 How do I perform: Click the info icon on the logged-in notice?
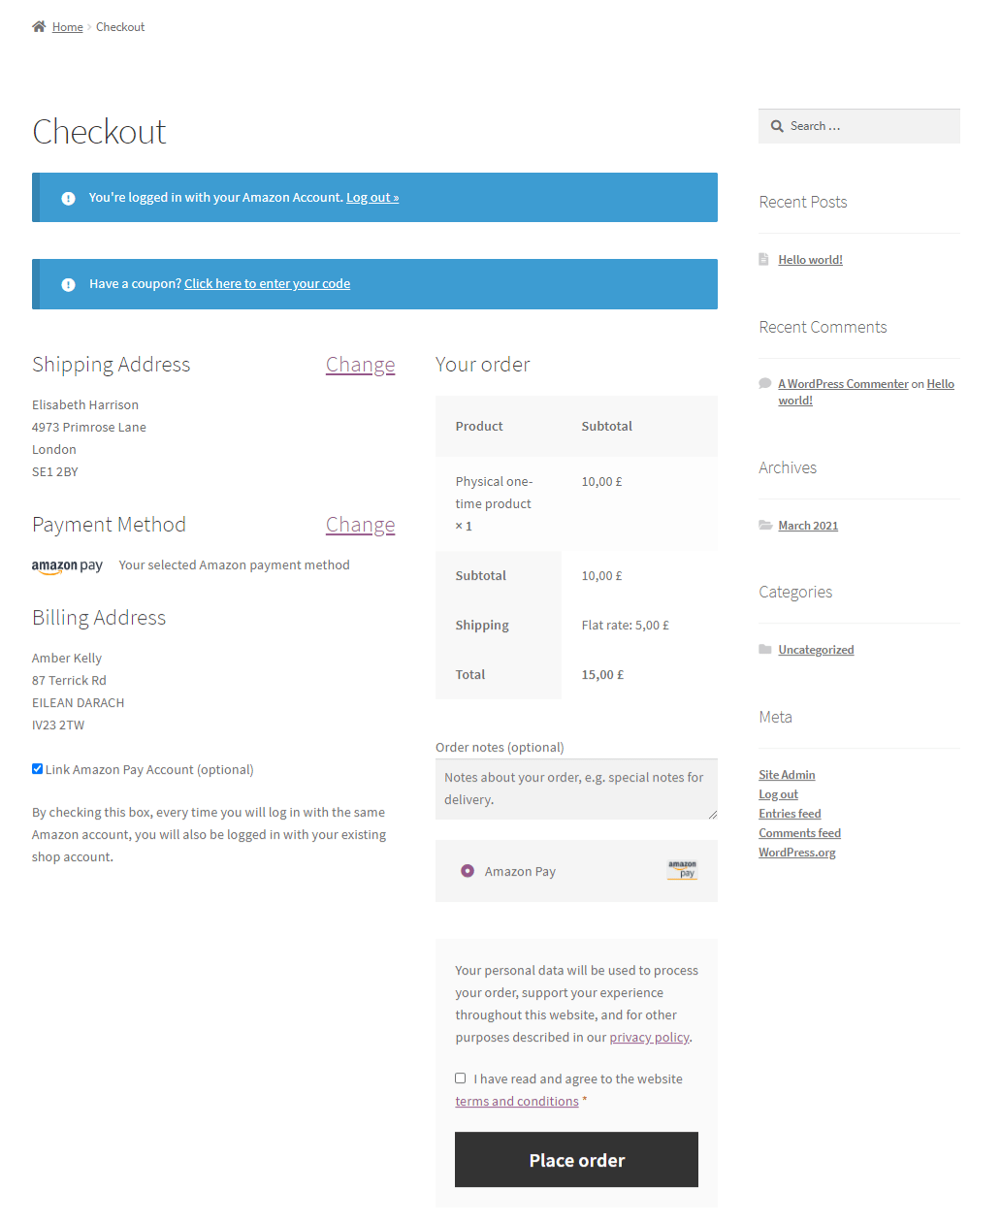pos(68,197)
